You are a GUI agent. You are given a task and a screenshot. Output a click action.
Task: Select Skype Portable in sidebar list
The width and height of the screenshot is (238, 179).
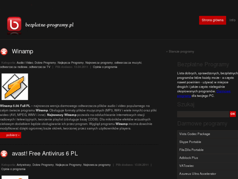(x=208, y=142)
